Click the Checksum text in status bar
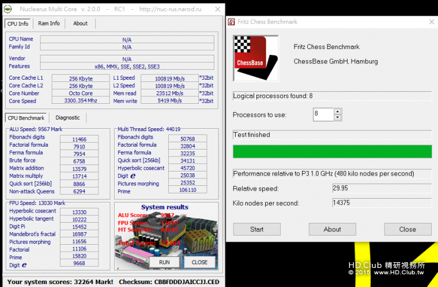The width and height of the screenshot is (438, 287). [x=169, y=282]
